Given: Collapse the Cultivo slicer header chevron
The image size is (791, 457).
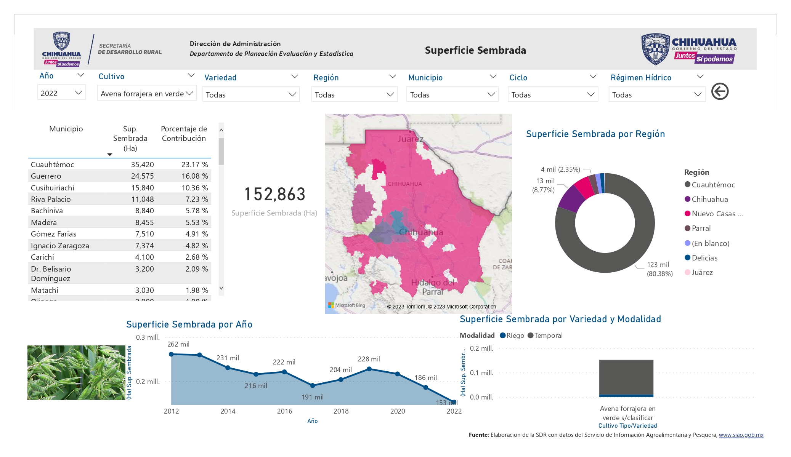Looking at the screenshot, I should pos(191,75).
